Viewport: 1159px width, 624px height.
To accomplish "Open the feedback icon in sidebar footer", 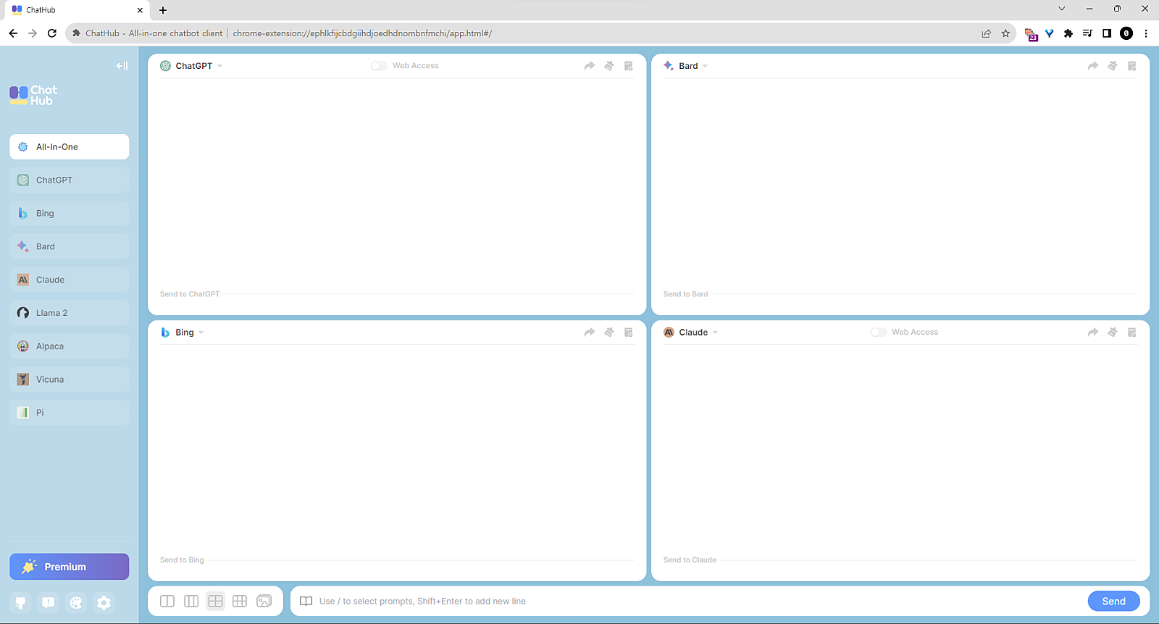I will coord(49,602).
